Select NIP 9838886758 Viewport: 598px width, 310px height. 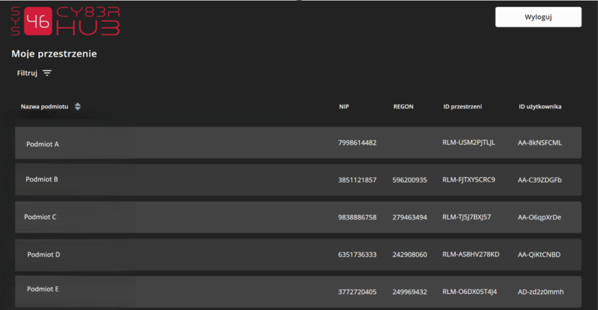pos(357,218)
